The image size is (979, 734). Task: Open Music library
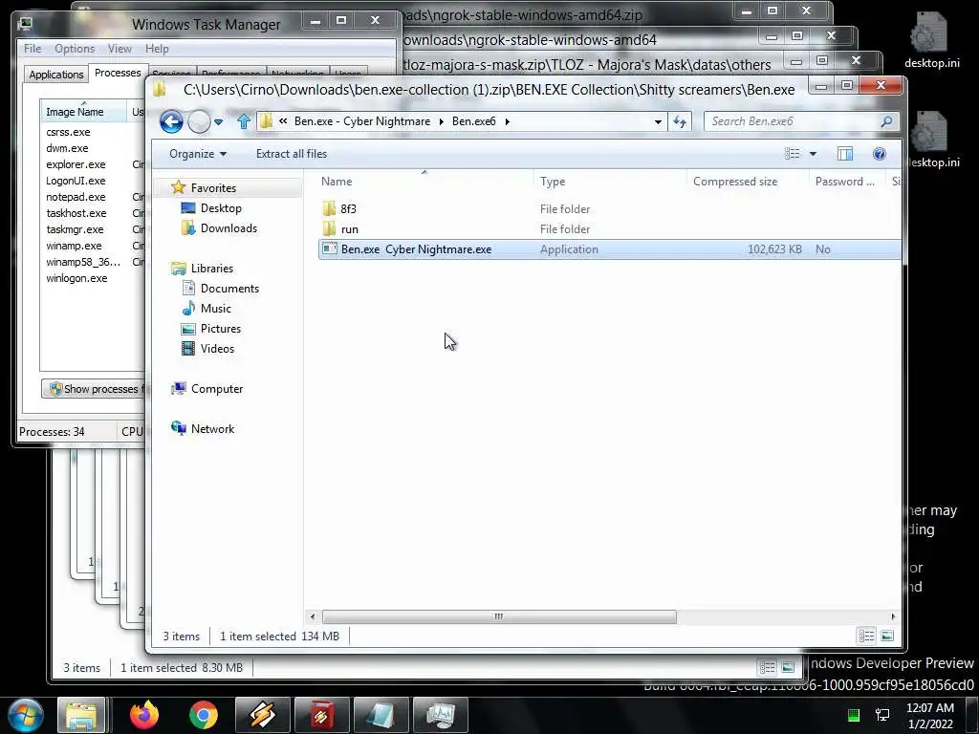[215, 308]
